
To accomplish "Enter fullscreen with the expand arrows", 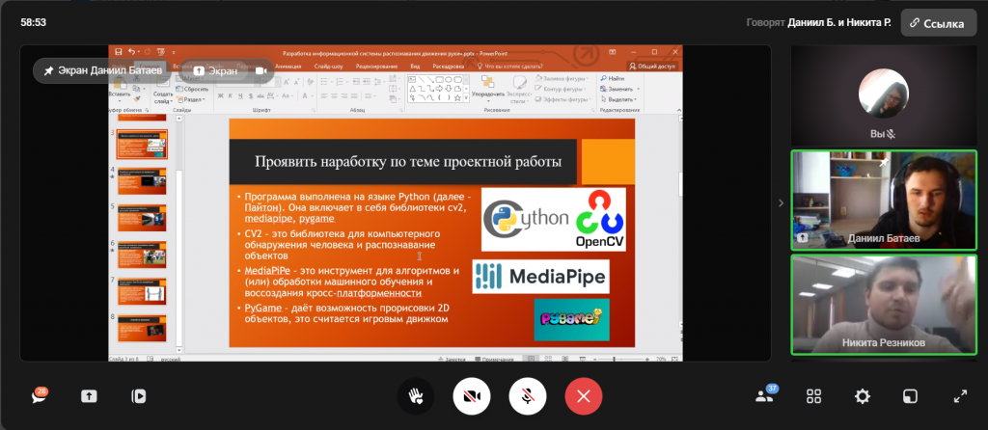I will (x=960, y=396).
